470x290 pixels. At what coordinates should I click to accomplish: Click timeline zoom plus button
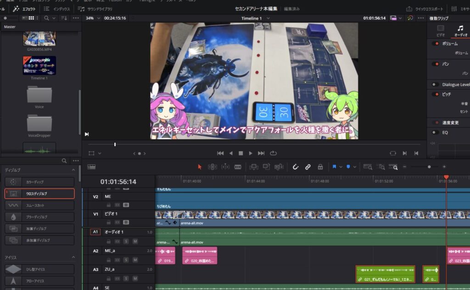coord(444,167)
